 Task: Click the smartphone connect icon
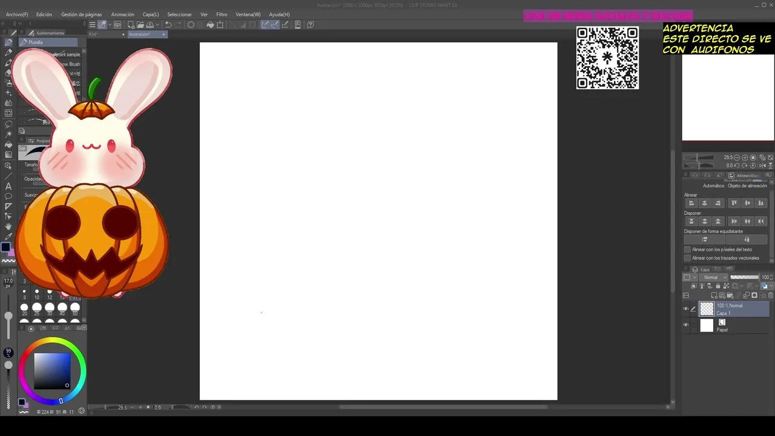(298, 25)
